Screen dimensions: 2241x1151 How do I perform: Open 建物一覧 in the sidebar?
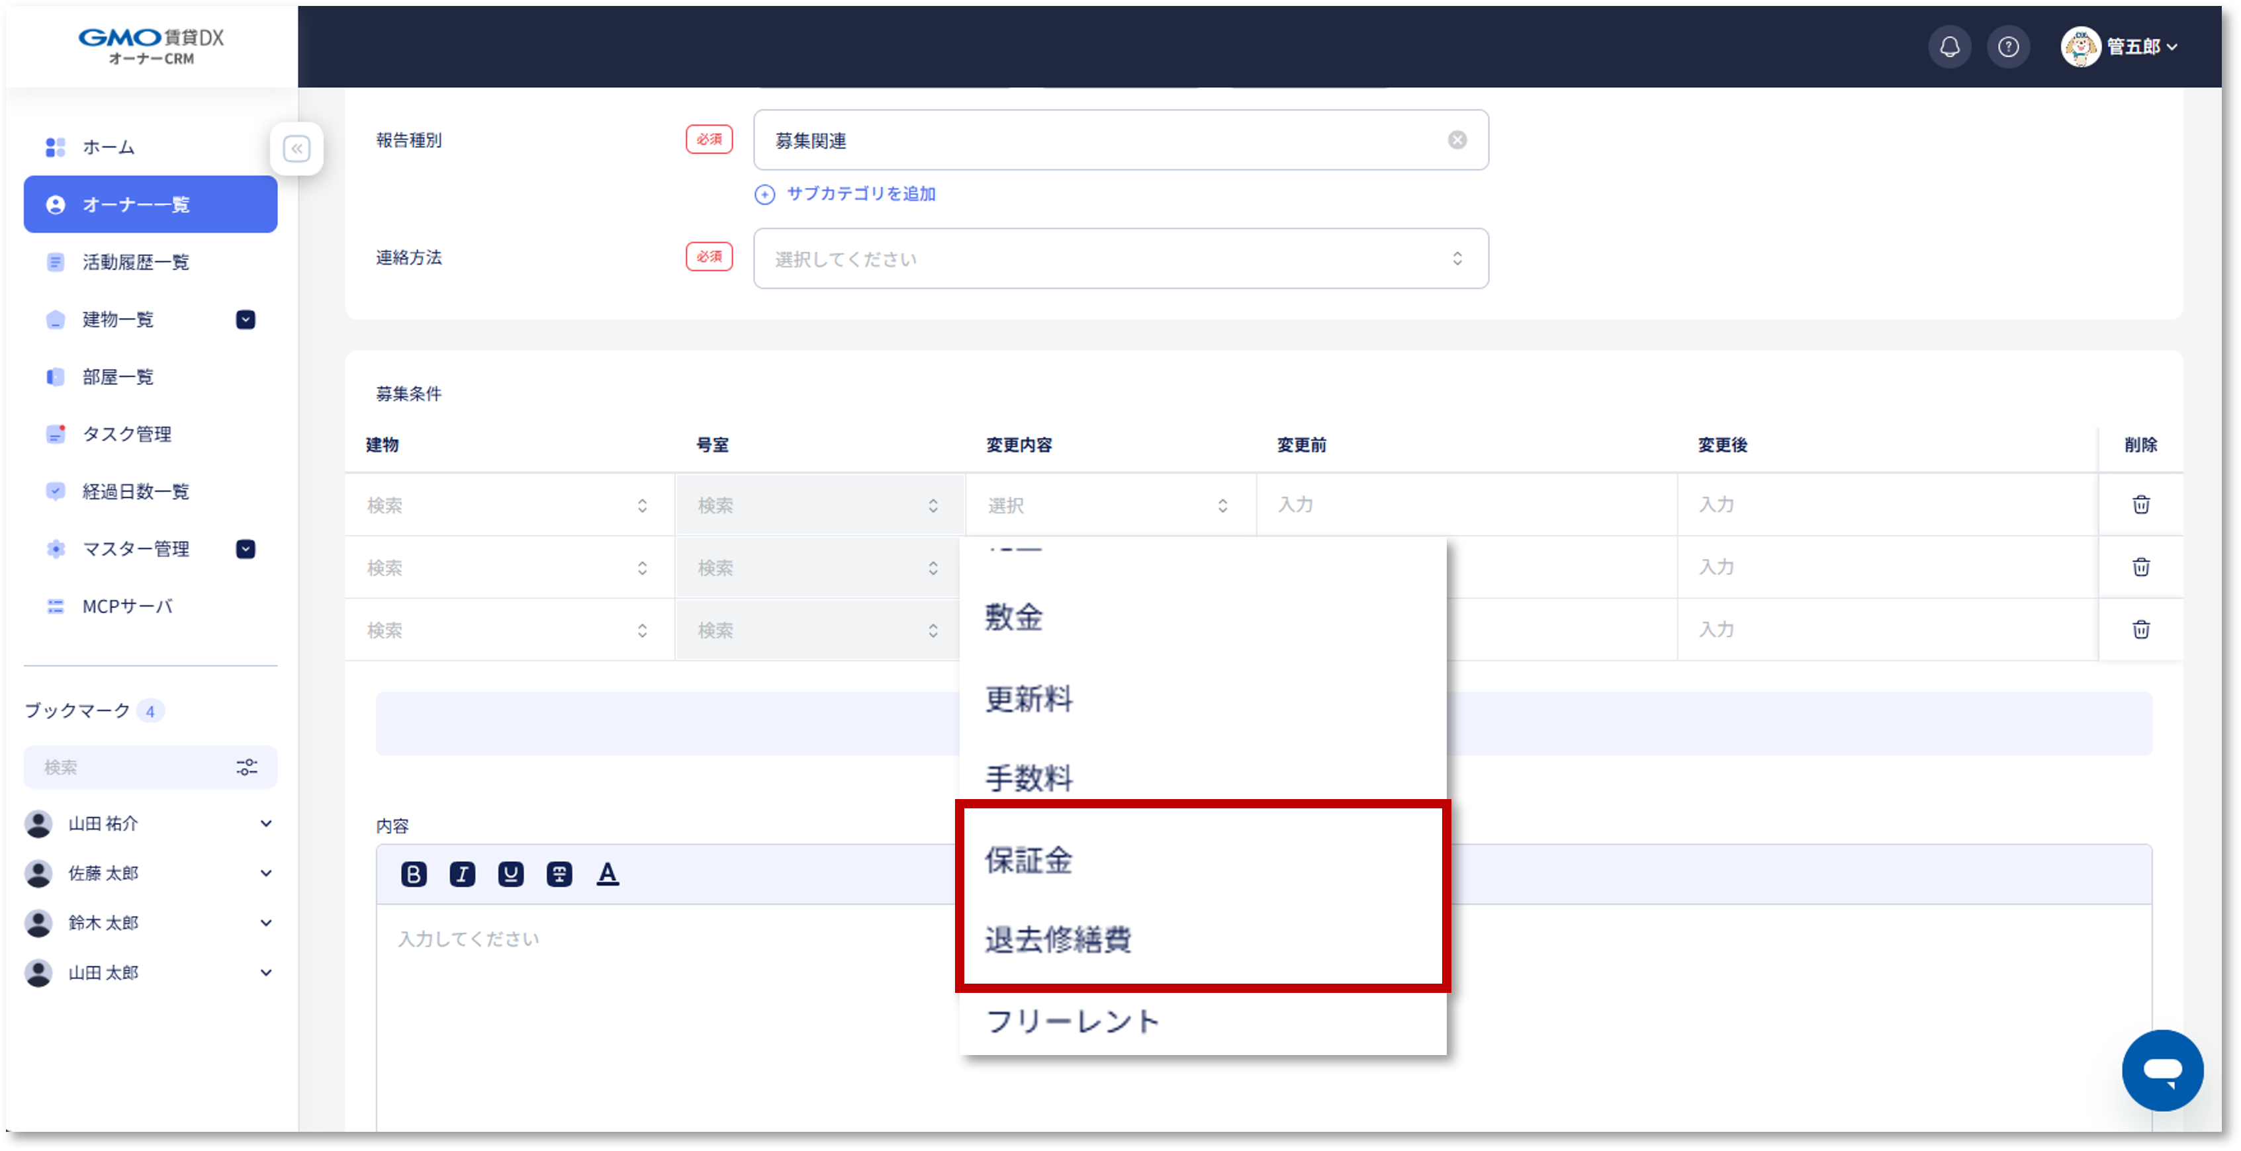point(117,319)
